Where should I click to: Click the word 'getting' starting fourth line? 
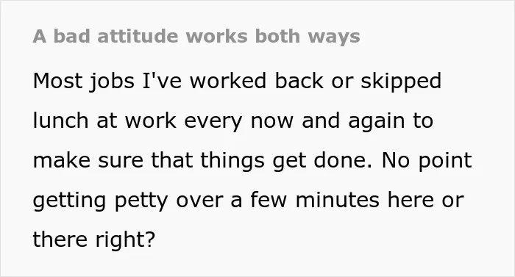(x=69, y=201)
